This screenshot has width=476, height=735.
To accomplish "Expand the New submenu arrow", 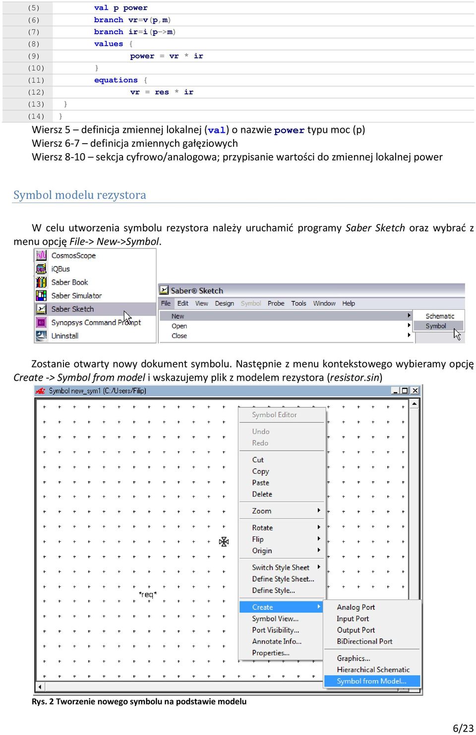I will coord(409,315).
